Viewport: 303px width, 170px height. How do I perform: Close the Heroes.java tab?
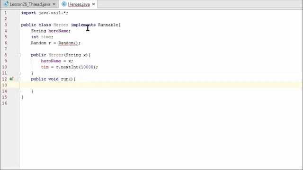pyautogui.click(x=94, y=4)
